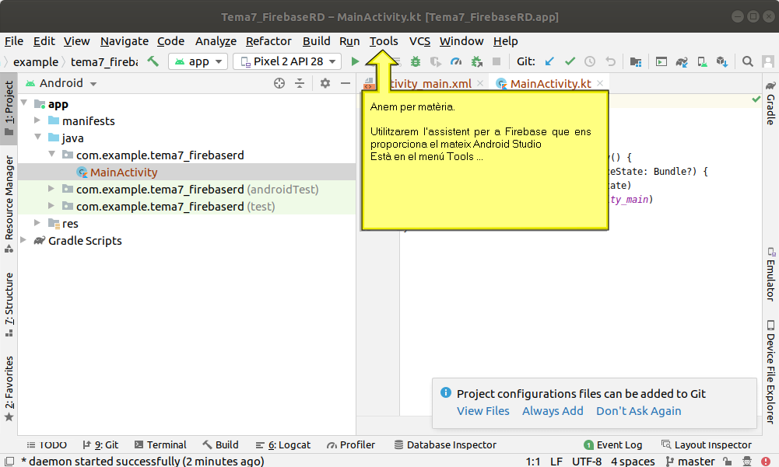Expand the androidTest package

pos(51,189)
